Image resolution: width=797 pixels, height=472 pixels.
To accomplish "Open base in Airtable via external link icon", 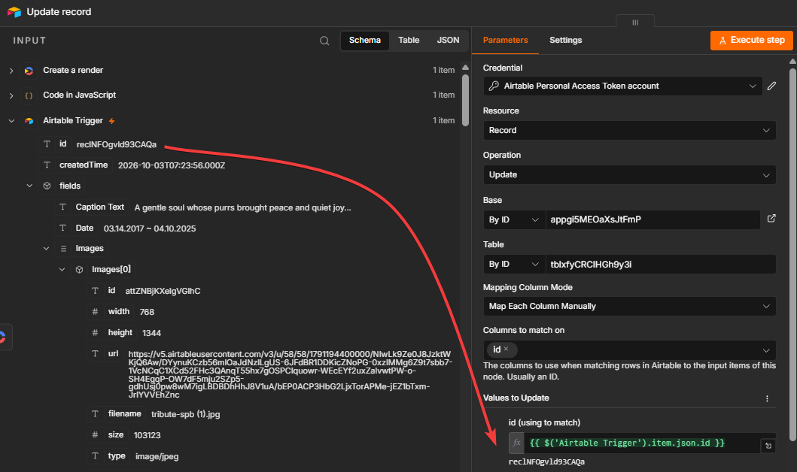I will click(x=771, y=218).
